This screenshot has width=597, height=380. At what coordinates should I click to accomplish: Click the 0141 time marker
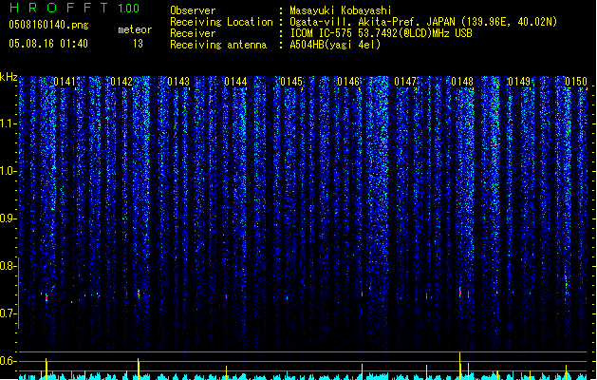[65, 82]
